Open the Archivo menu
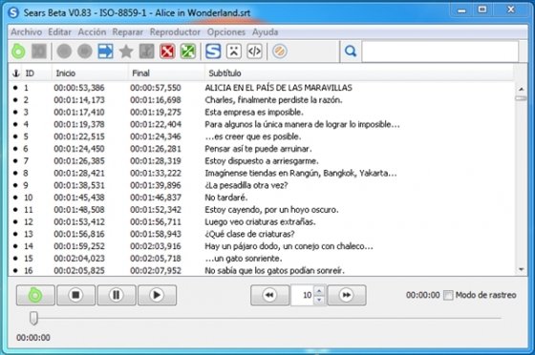 (27, 32)
